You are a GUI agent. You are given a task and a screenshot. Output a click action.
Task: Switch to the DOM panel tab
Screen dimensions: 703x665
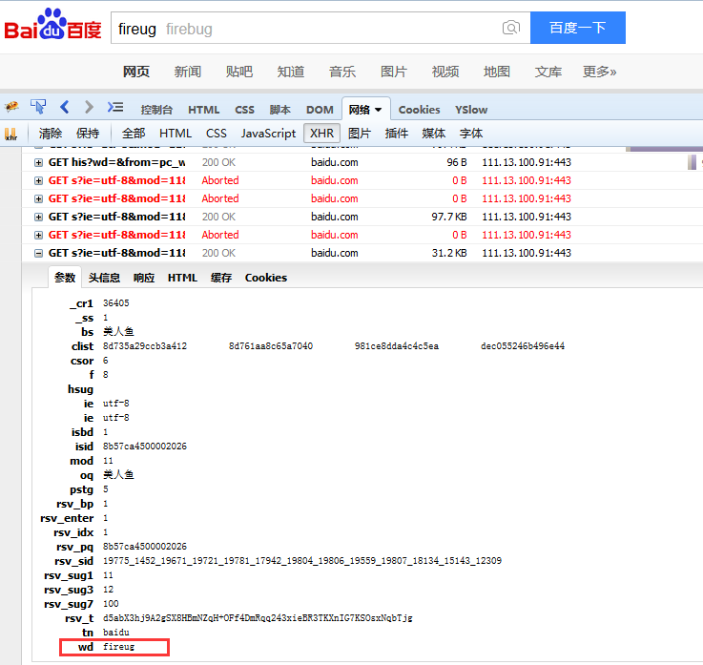[320, 110]
